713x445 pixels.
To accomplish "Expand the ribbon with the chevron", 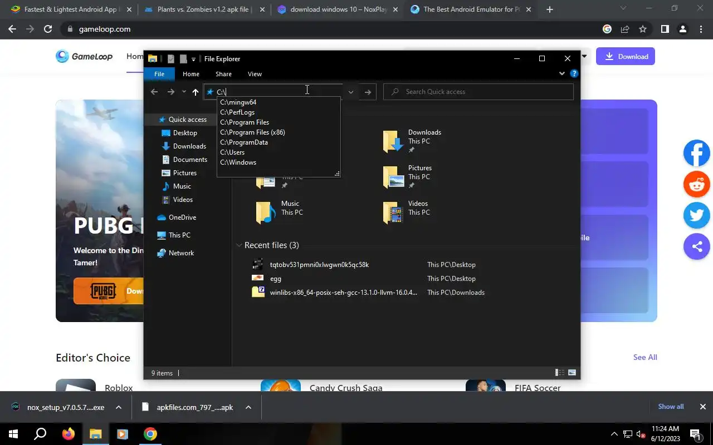I will click(x=561, y=73).
